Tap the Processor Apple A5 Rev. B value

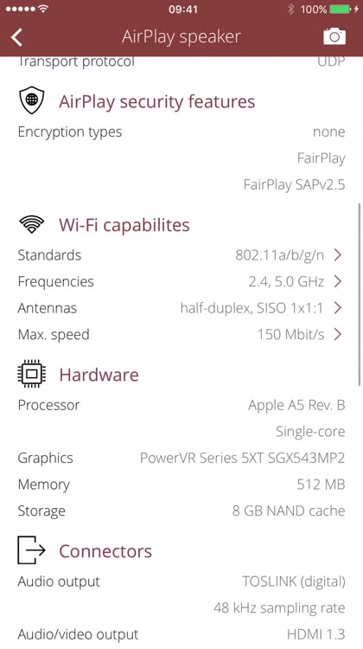click(x=296, y=405)
